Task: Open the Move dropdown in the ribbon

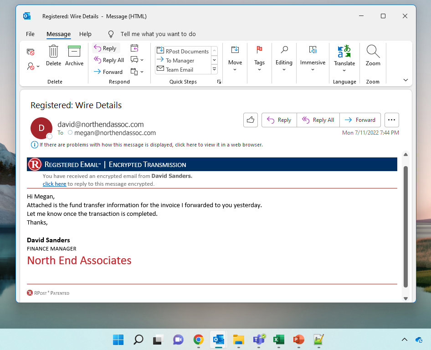Action: click(x=235, y=69)
